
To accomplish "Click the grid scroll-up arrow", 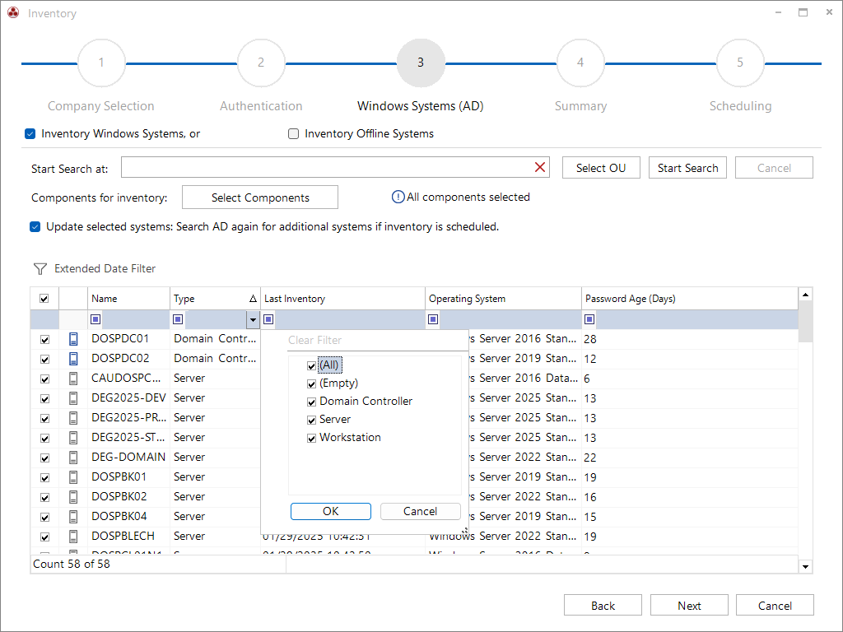I will pos(805,295).
